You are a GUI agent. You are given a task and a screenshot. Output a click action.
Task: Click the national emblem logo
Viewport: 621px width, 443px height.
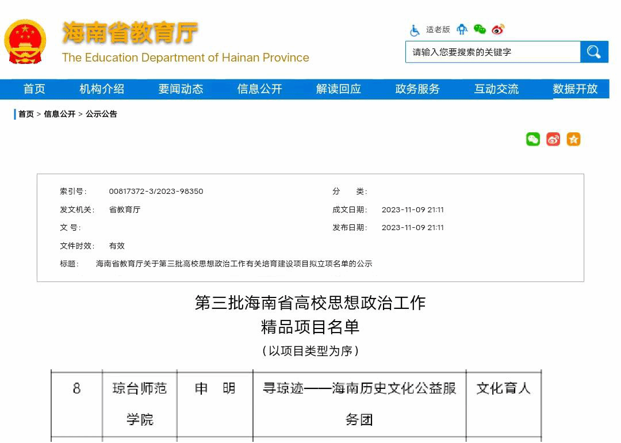pyautogui.click(x=25, y=41)
